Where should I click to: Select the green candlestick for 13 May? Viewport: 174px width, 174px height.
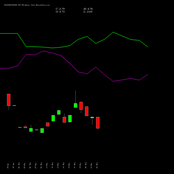(x=59, y=112)
